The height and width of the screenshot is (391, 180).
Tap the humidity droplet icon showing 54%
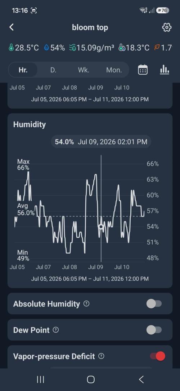[46, 48]
